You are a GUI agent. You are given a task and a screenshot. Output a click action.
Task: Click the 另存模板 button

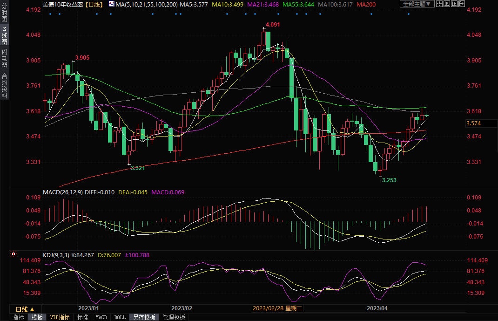coord(144,317)
